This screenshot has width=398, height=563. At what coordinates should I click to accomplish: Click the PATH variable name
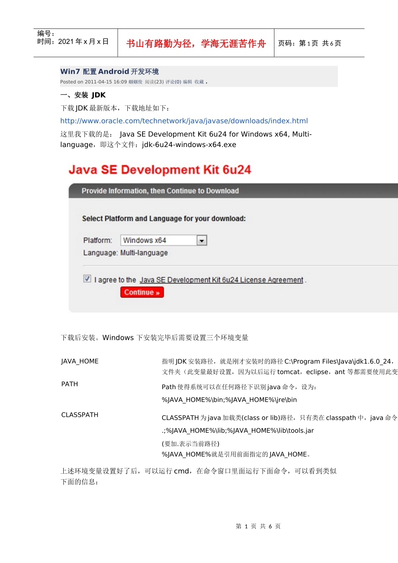(70, 384)
